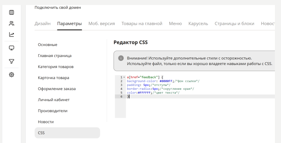Click the Редактор CSS heading
This screenshot has width=281, height=143.
pos(131,42)
